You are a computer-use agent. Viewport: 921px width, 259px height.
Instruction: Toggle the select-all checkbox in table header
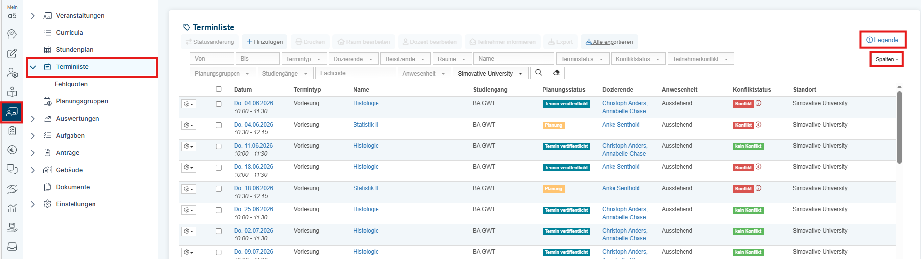click(219, 89)
